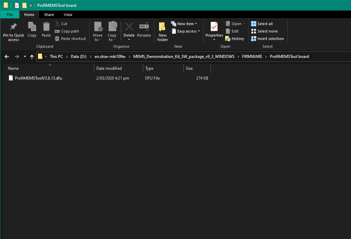Sort files by Type column
Viewport: 351px width, 239px height.
163,68
